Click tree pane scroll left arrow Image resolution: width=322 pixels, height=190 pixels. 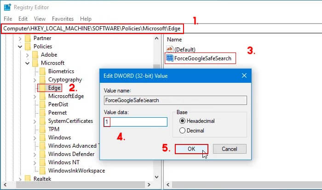[6, 184]
